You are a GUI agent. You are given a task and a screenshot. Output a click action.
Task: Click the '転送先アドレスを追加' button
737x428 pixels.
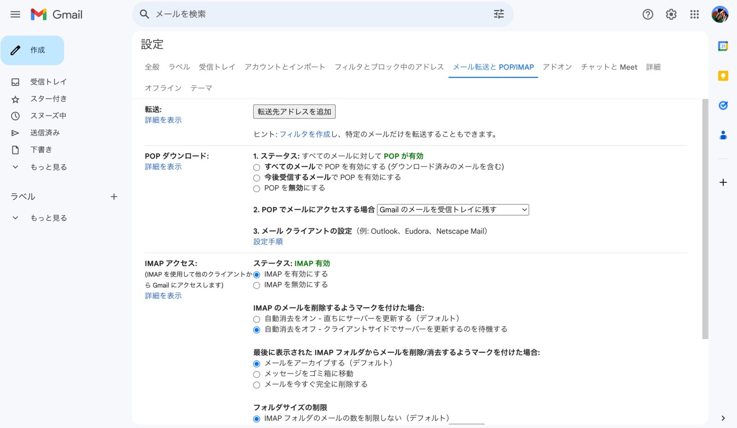[294, 111]
